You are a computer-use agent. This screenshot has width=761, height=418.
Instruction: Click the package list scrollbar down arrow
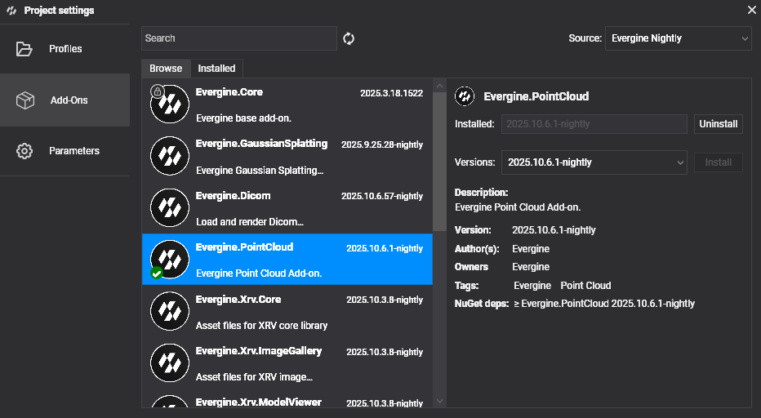click(x=439, y=401)
